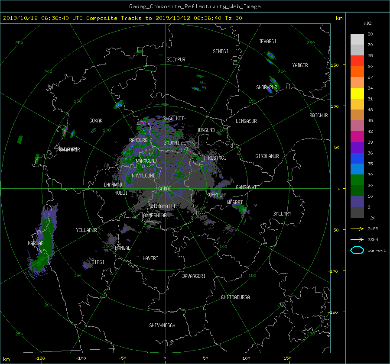Pick the bright green 20-30 dBZ legend swatch

[x=357, y=180]
